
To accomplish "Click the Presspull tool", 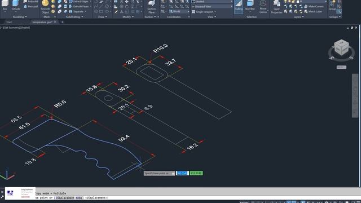I will pos(31,6).
